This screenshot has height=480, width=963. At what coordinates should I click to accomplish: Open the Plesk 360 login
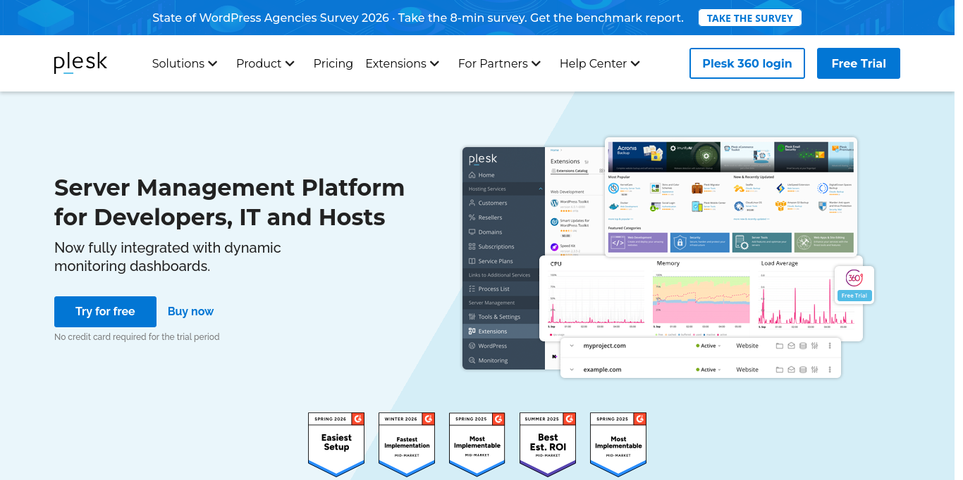pos(747,63)
